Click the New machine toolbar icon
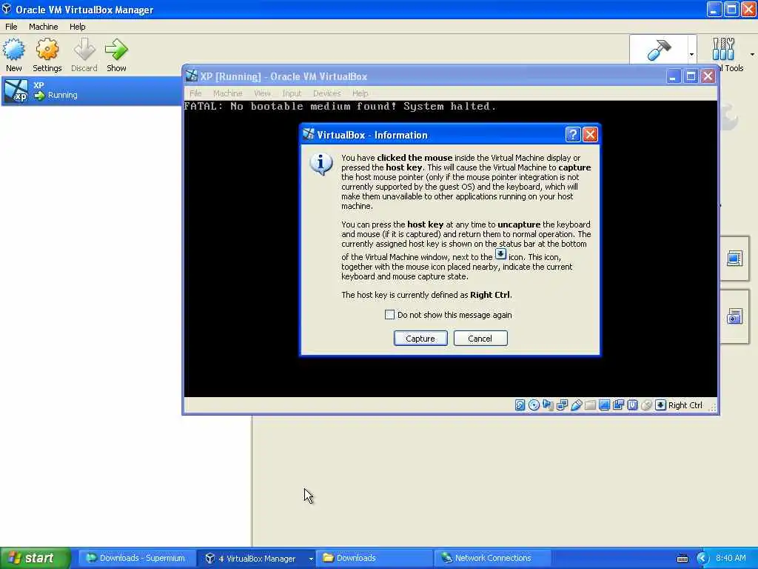The height and width of the screenshot is (569, 758). pyautogui.click(x=13, y=55)
